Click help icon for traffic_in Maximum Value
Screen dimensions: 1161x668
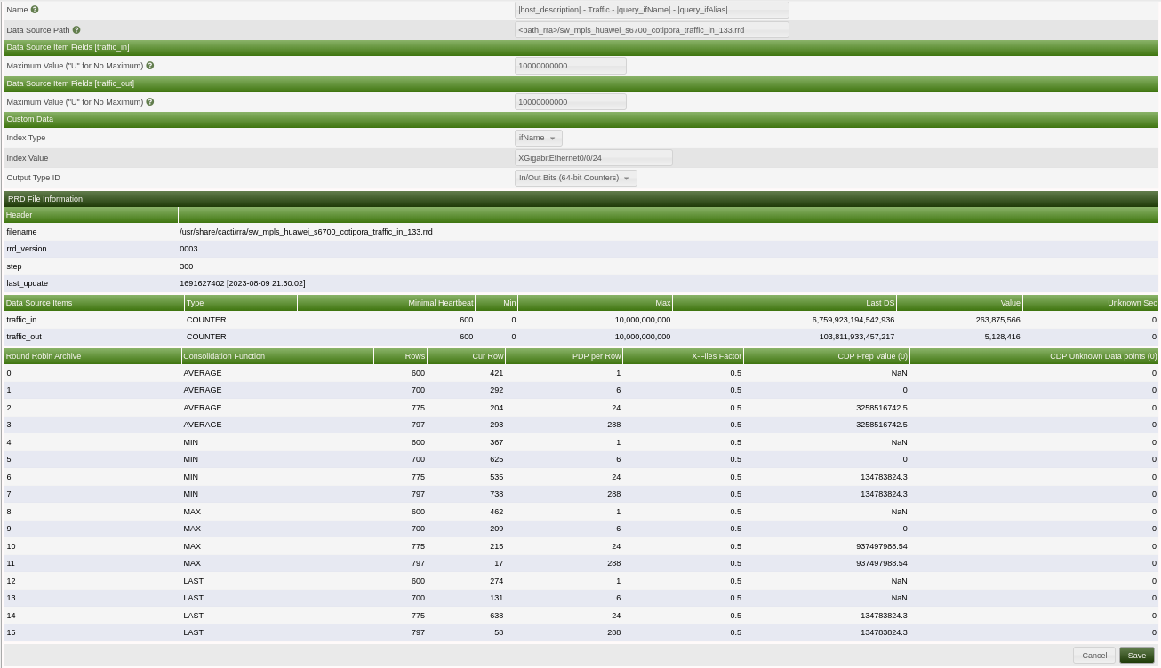[x=150, y=66]
